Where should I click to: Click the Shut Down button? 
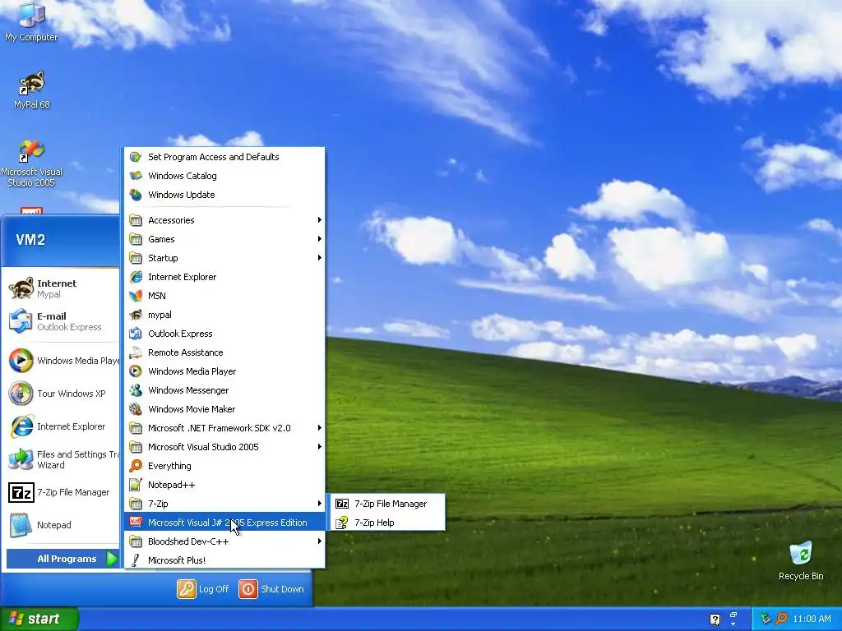(271, 589)
